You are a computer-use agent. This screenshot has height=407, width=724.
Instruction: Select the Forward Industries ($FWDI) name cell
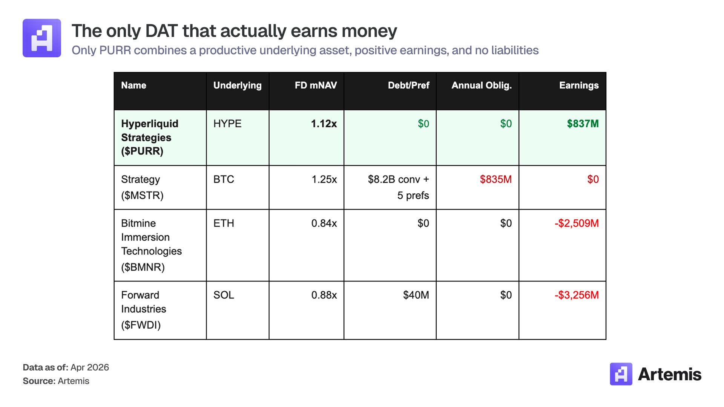pyautogui.click(x=143, y=310)
